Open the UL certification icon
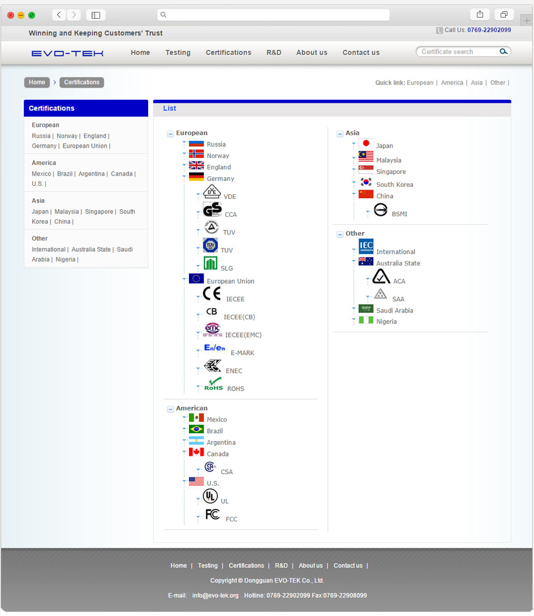This screenshot has width=534, height=616. (x=210, y=497)
